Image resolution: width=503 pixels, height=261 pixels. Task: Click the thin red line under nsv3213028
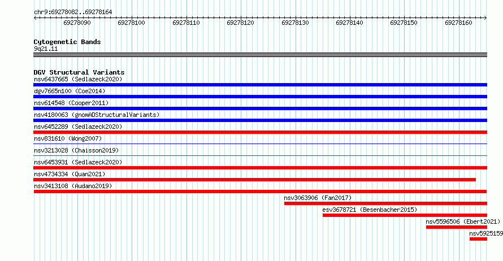point(260,155)
